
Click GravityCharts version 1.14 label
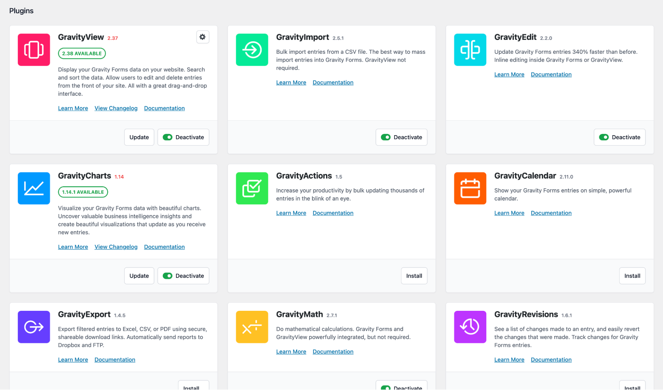119,177
